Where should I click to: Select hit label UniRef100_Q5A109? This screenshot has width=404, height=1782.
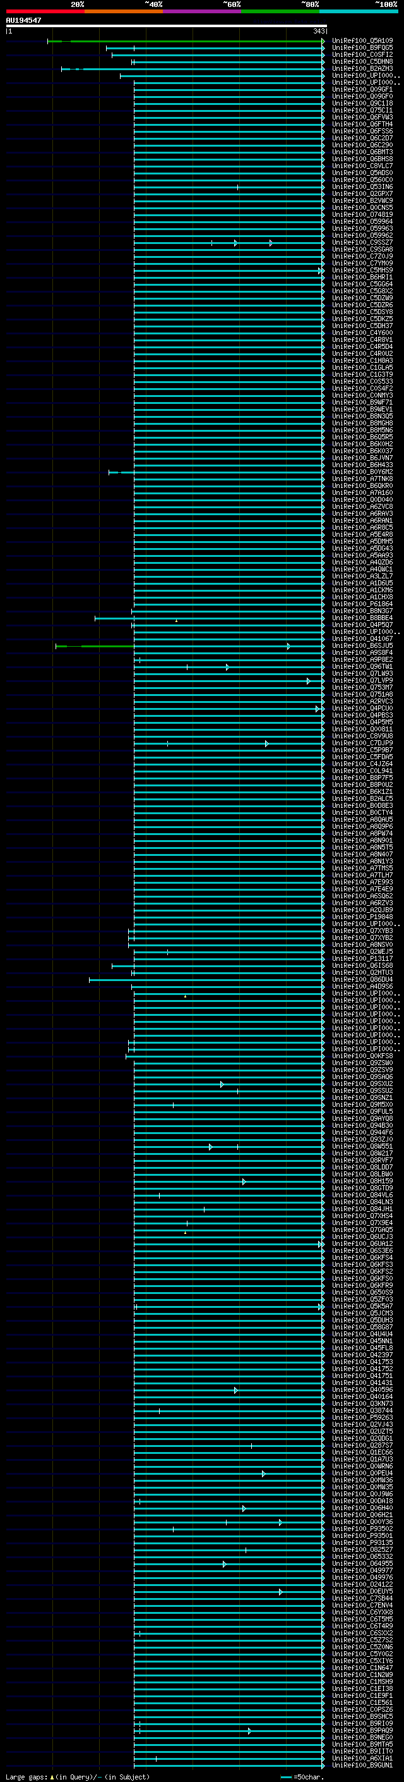point(362,41)
